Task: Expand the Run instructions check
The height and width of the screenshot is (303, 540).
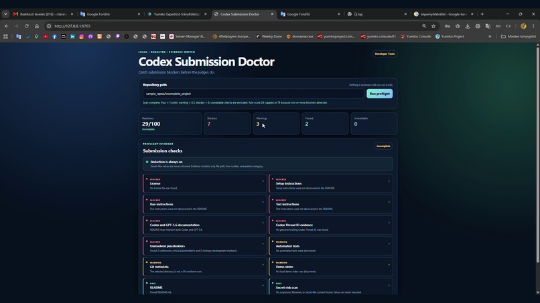Action: (205, 204)
